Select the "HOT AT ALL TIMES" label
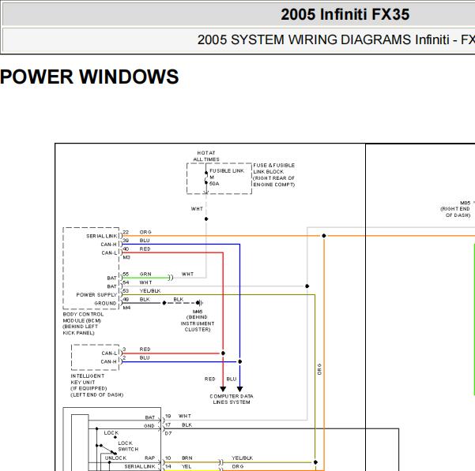 coord(206,156)
